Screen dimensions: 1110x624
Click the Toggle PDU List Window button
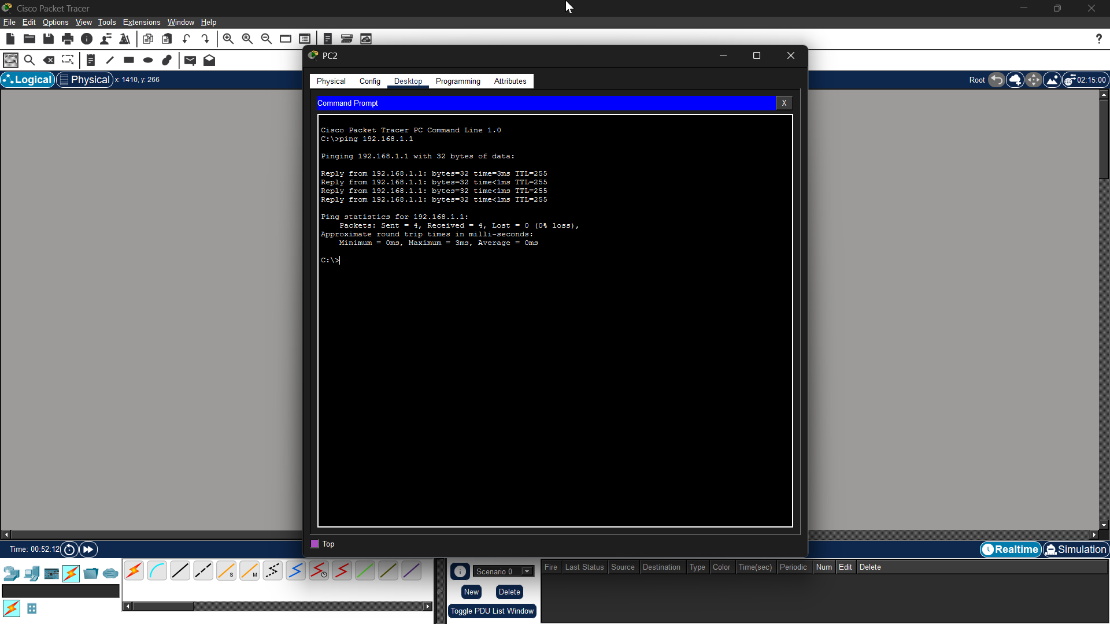[492, 611]
